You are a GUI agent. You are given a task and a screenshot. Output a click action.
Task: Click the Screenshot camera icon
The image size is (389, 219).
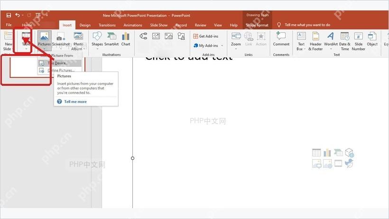[x=61, y=36]
